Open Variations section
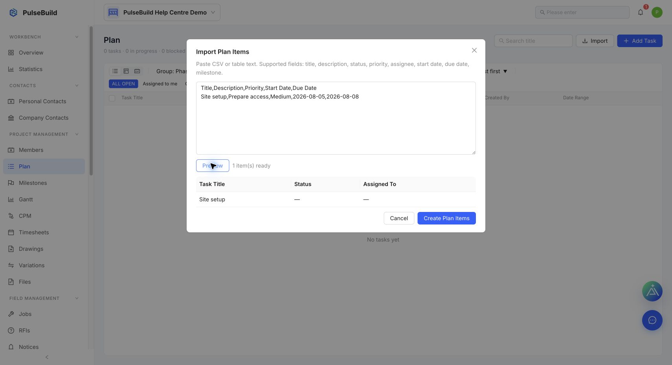672x365 pixels. pyautogui.click(x=44, y=265)
